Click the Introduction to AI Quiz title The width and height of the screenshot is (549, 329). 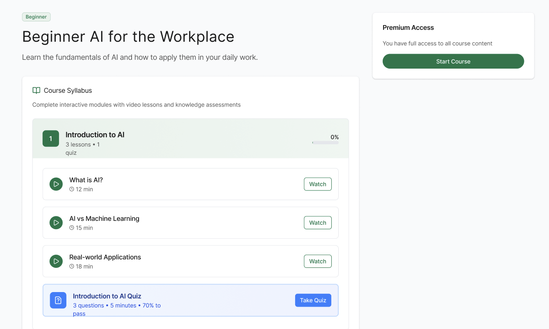(x=107, y=296)
